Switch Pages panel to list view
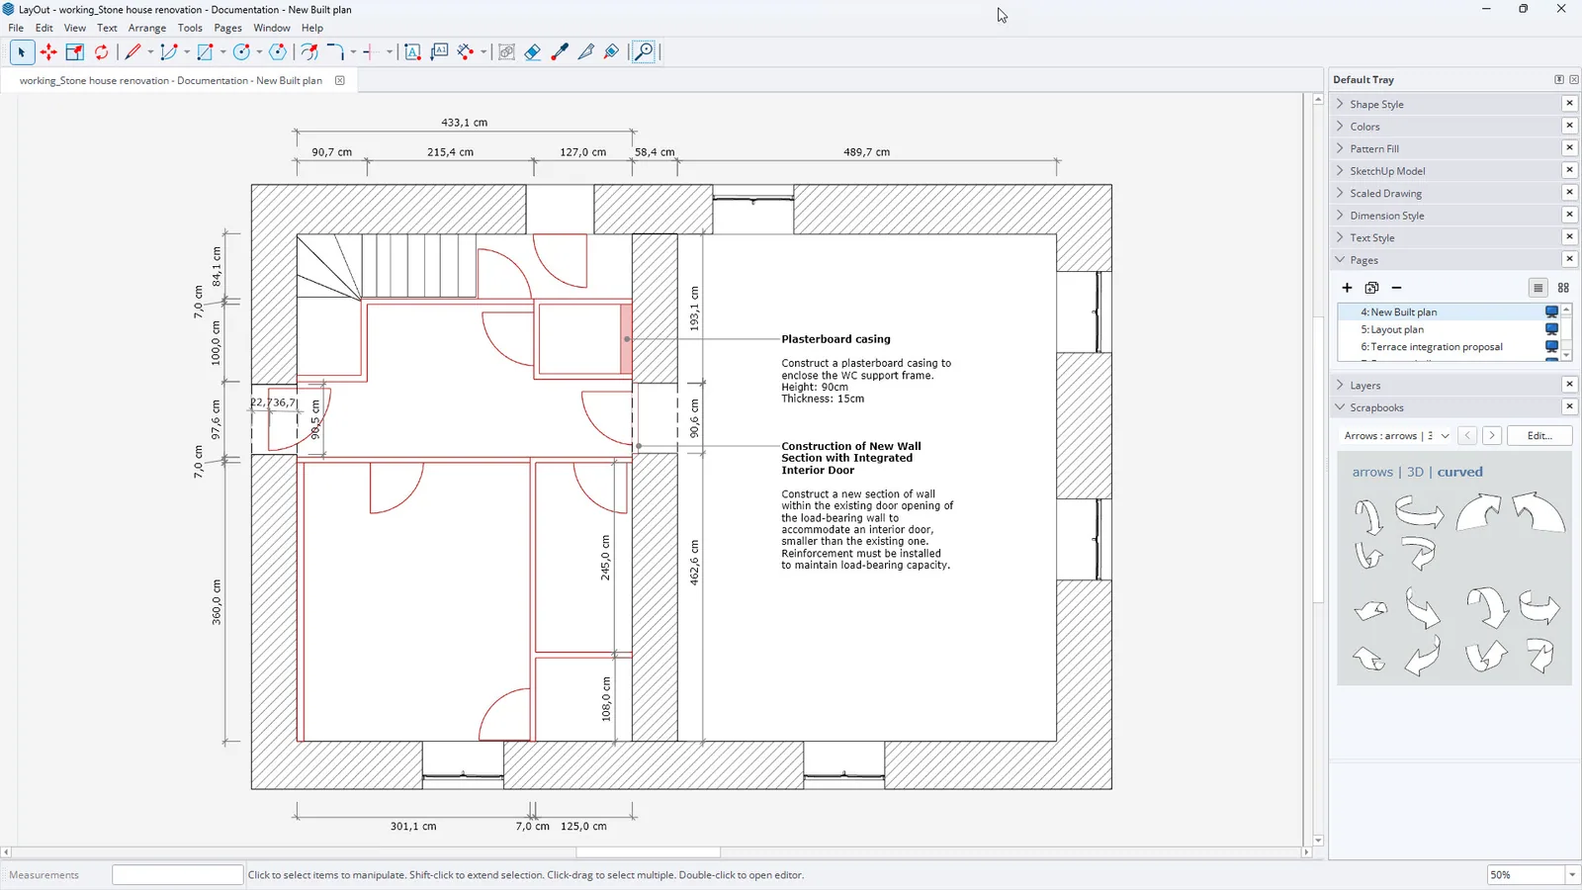The image size is (1582, 890). (x=1538, y=288)
